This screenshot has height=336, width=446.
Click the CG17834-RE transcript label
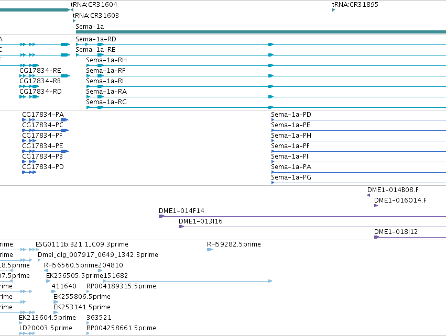point(40,71)
